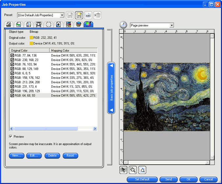Click the clock icon beside Page preview
This screenshot has height=184, width=222.
pos(123,25)
